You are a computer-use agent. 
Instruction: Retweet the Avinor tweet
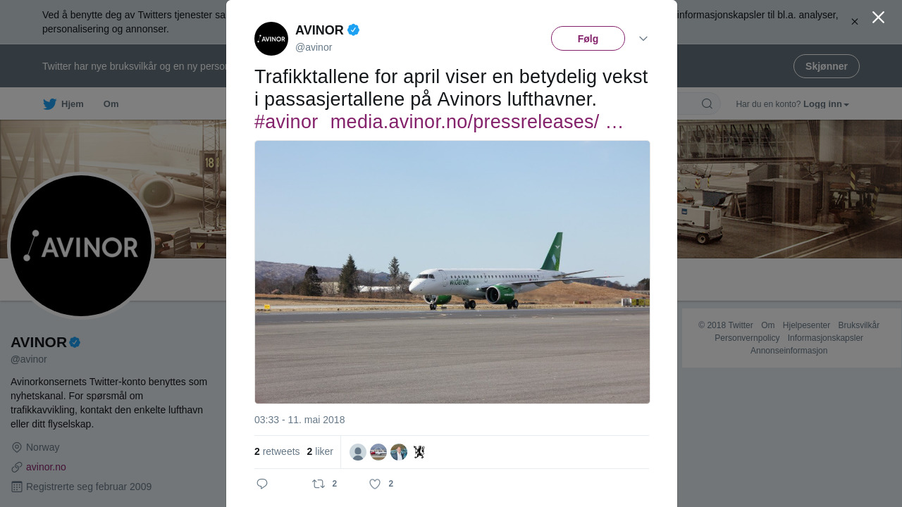click(319, 484)
